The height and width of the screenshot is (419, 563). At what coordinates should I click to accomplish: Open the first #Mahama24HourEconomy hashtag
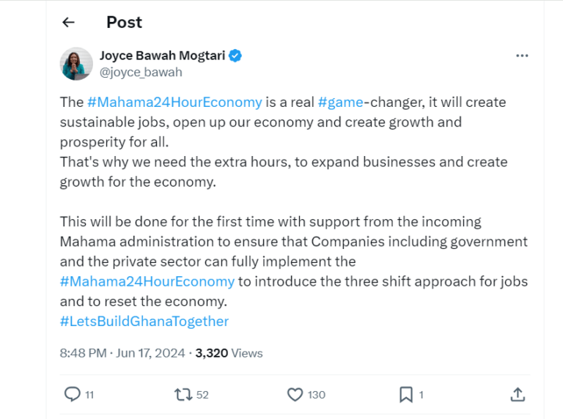click(x=174, y=102)
